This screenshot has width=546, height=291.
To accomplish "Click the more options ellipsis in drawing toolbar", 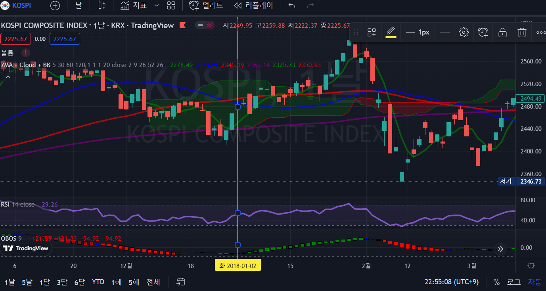I will (540, 33).
